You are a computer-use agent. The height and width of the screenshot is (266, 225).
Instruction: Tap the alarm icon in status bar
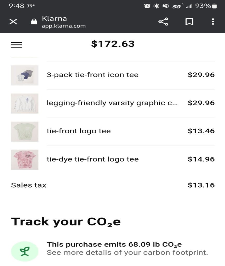coord(147,6)
